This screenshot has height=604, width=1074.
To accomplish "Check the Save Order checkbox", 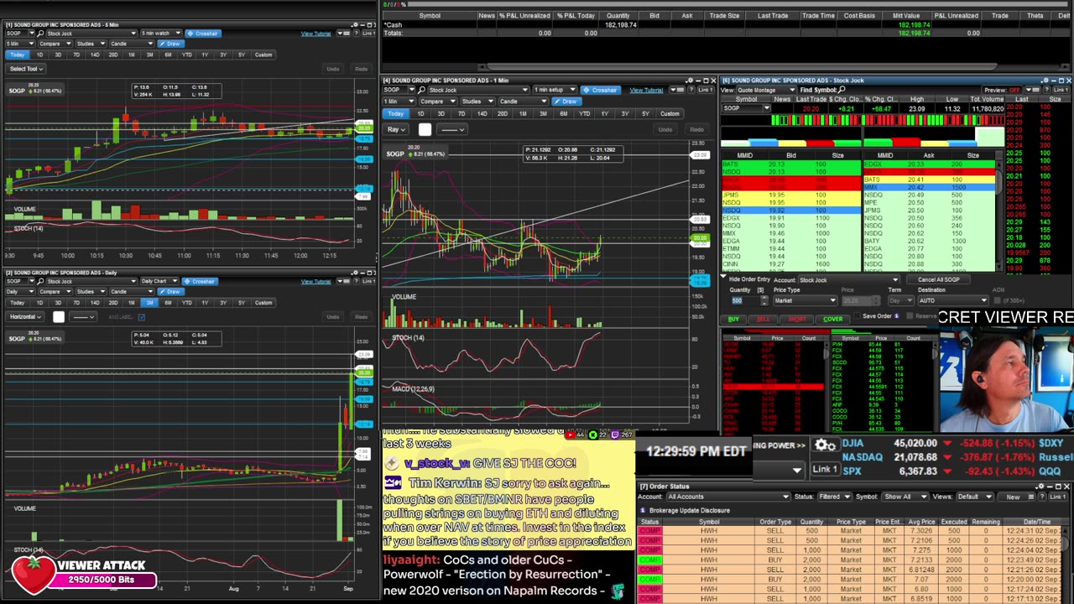I will pos(857,316).
